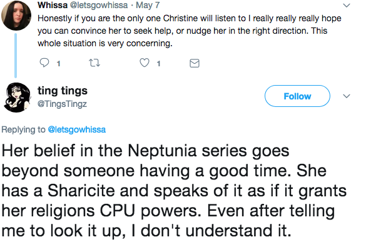Follow the ting tings account

297,96
